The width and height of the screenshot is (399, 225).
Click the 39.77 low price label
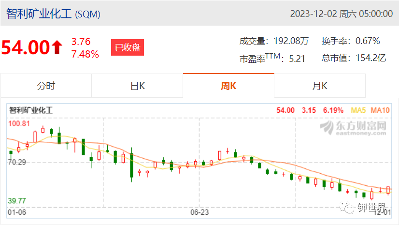[17, 201]
